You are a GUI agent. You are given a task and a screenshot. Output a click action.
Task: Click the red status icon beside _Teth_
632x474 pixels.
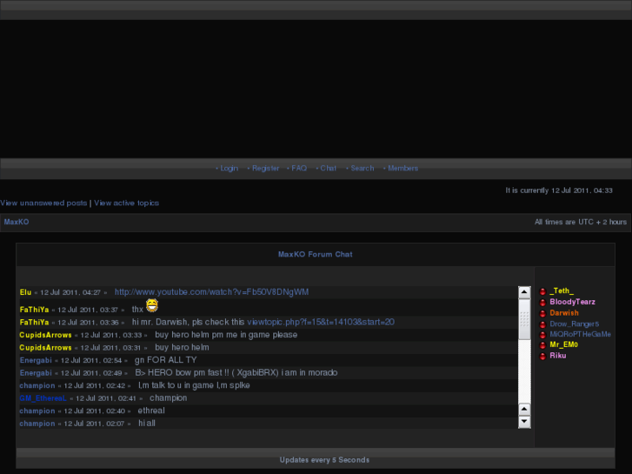[x=542, y=291]
